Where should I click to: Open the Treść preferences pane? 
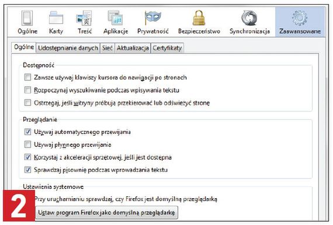pyautogui.click(x=85, y=22)
